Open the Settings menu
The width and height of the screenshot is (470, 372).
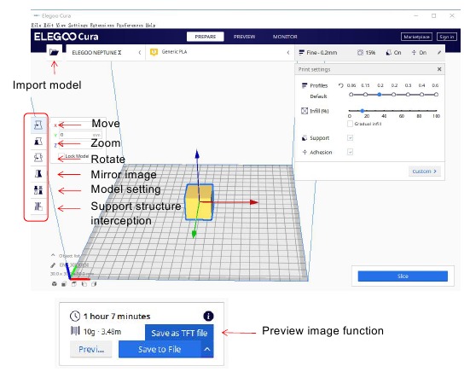78,26
